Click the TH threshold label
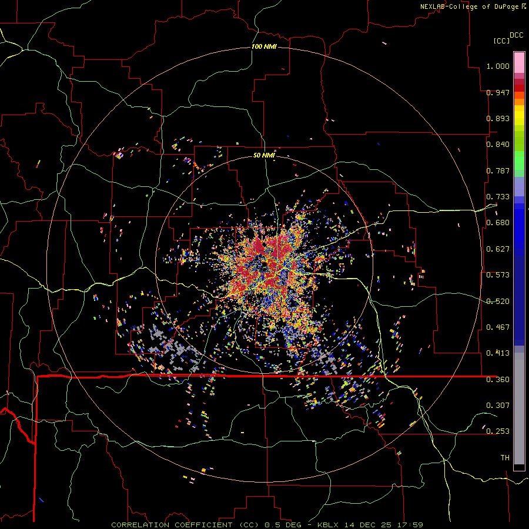529x529 pixels. (x=505, y=458)
